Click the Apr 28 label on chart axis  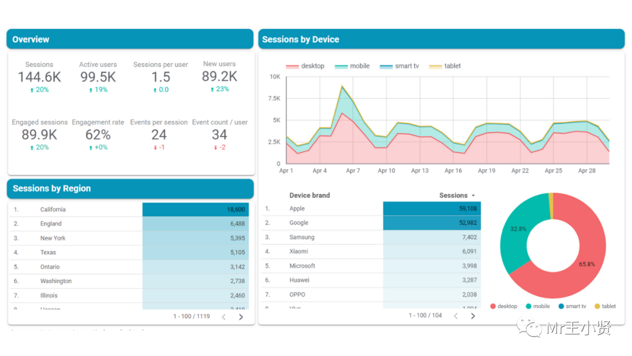586,170
